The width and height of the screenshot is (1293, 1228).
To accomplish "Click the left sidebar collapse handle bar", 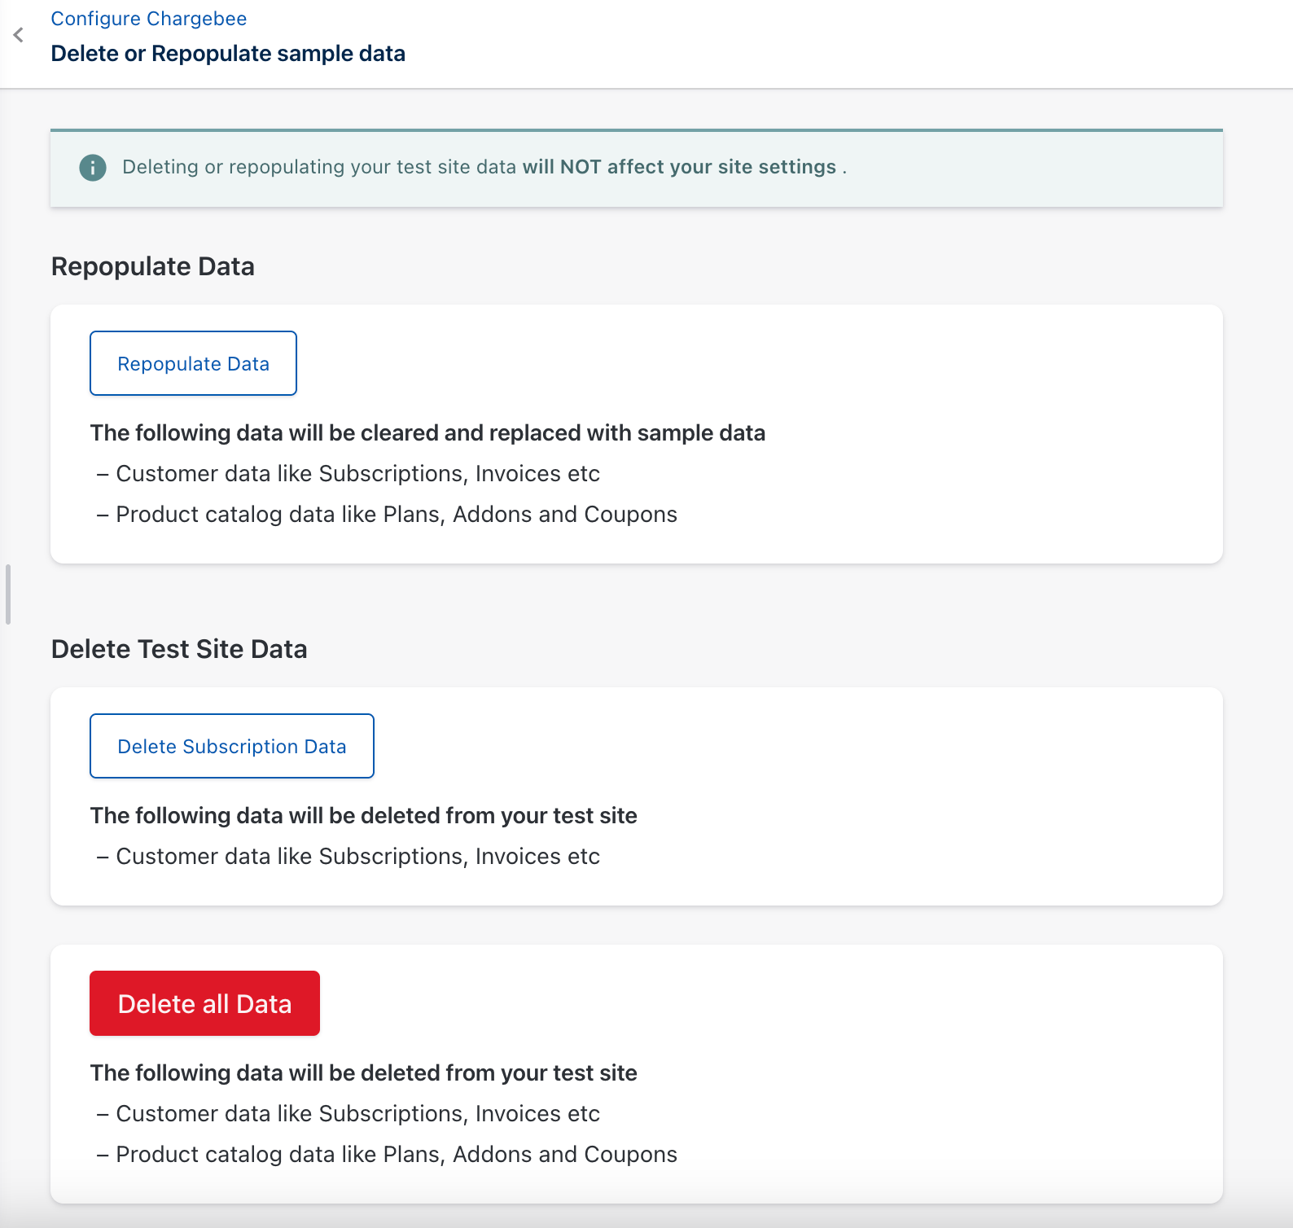I will click(8, 594).
